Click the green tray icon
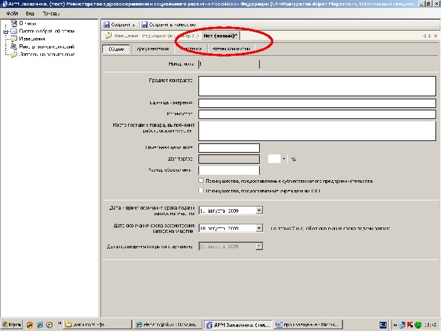 [x=418, y=325]
